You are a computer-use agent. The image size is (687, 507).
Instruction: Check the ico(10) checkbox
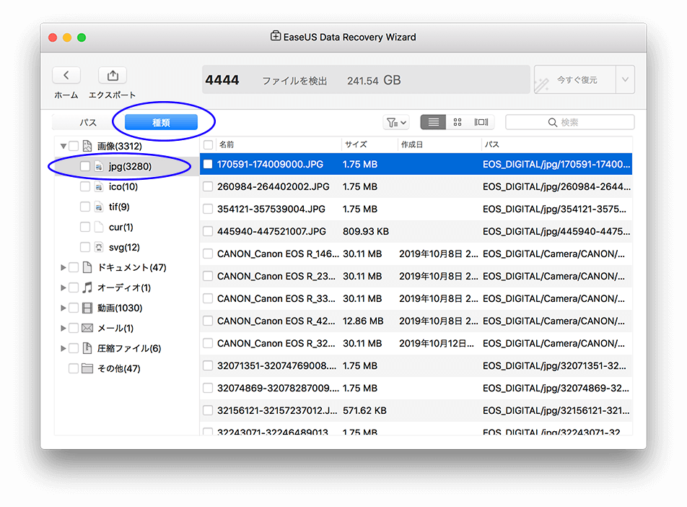pyautogui.click(x=85, y=186)
